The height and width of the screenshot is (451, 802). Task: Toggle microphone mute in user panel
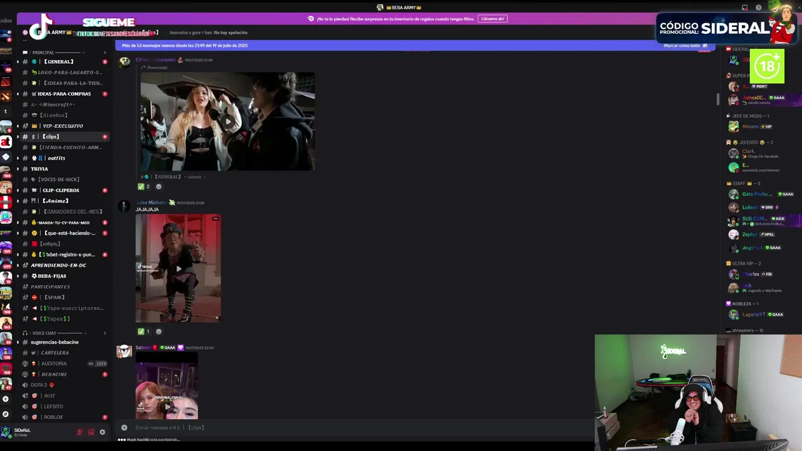[80, 432]
